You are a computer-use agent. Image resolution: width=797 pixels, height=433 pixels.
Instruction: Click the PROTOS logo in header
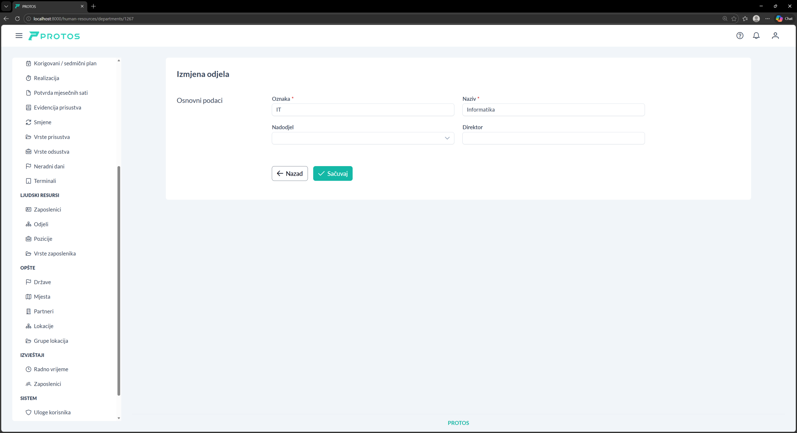pos(54,36)
